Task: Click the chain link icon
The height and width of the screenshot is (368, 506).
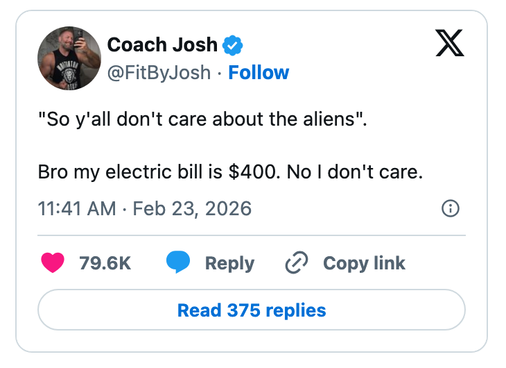Action: (297, 263)
